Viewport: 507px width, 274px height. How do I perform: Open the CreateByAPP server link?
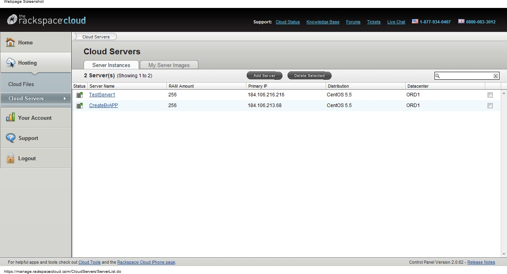click(103, 105)
